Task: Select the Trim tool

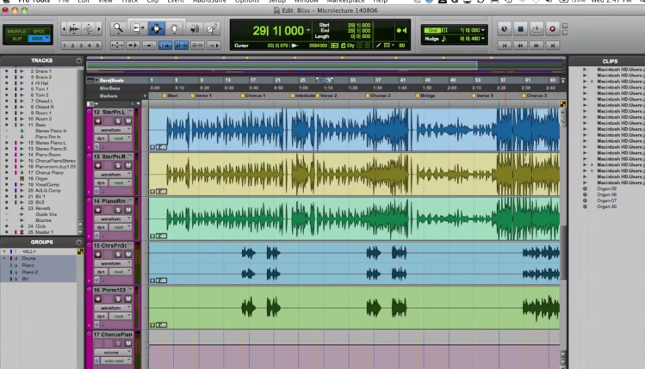Action: 138,28
